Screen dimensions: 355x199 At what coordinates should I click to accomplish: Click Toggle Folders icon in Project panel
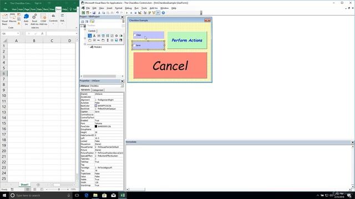coord(92,22)
